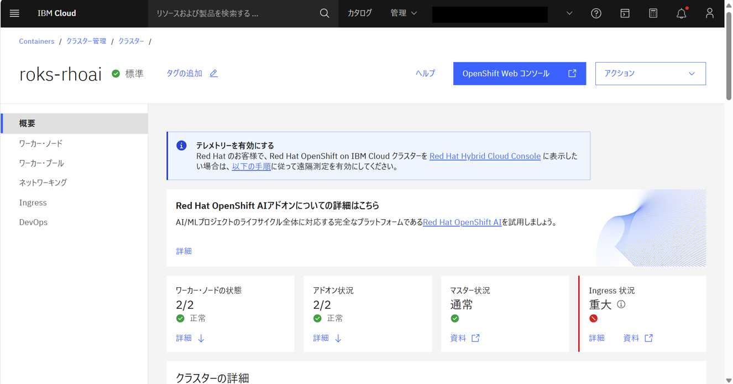The image size is (733, 384).
Task: Click the クラスター breadcrumb link
Action: 131,41
